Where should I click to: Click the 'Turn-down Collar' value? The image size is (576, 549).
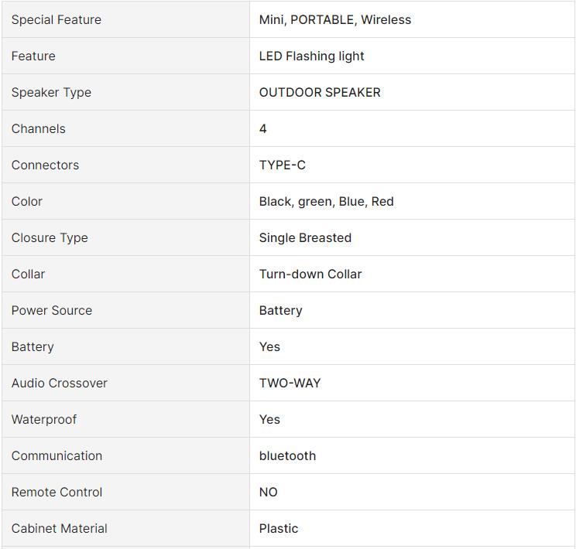(x=310, y=274)
